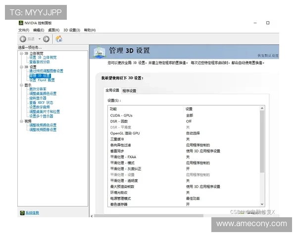The image size is (297, 237).
Task: Open the 3D 设置(3) menu
Action: (72, 30)
